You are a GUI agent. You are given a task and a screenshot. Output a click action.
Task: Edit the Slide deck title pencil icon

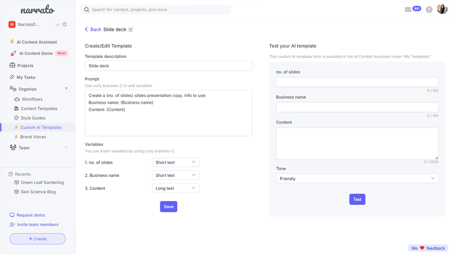click(131, 30)
